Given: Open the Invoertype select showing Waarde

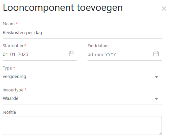Looking at the screenshot, I should click(82, 99).
